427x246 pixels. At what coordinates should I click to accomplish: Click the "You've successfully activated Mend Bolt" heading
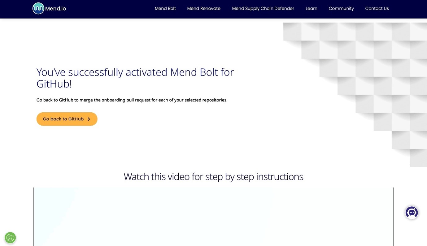pyautogui.click(x=135, y=78)
